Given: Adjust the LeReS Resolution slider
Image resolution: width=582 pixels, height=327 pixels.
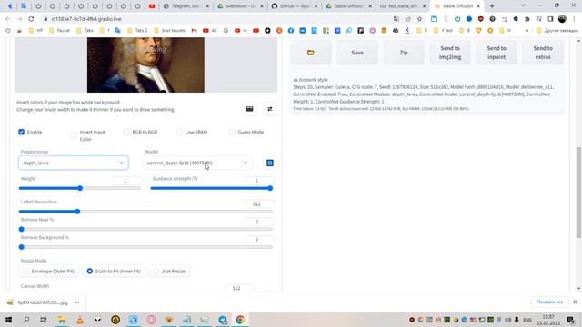Looking at the screenshot, I should pos(145,212).
